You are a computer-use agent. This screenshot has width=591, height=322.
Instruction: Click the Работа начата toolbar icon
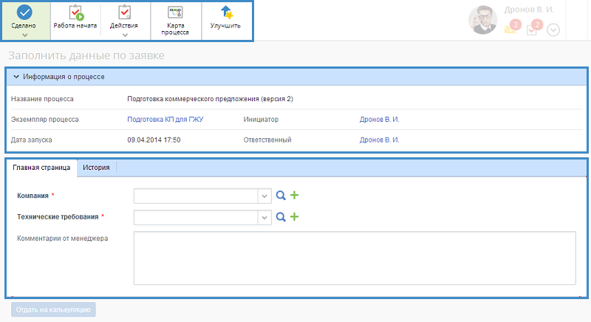(x=75, y=13)
